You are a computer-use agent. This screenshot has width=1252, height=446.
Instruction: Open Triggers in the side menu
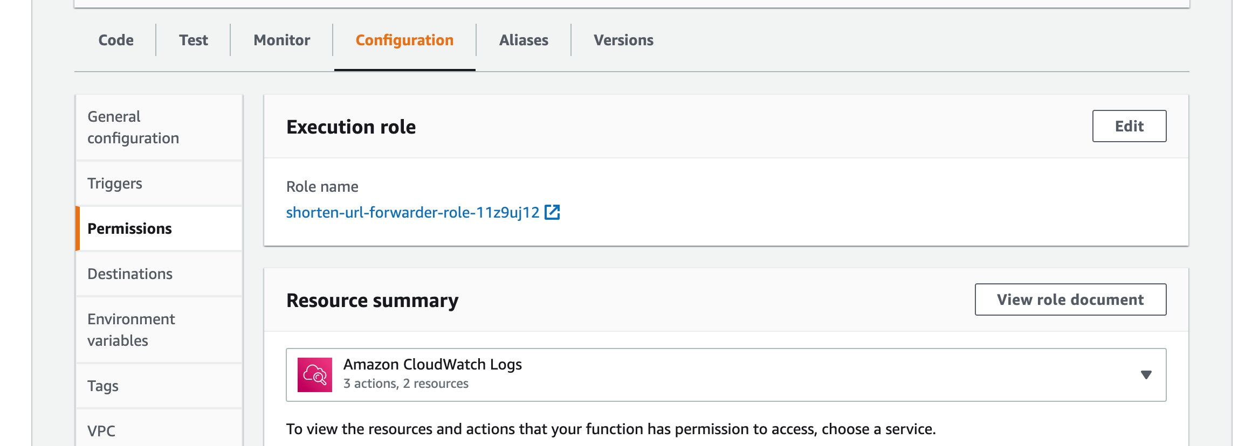115,184
